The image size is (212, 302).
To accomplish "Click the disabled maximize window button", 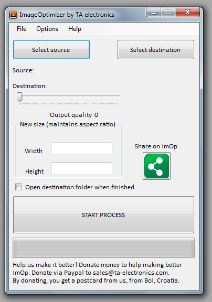I will pyautogui.click(x=168, y=13).
